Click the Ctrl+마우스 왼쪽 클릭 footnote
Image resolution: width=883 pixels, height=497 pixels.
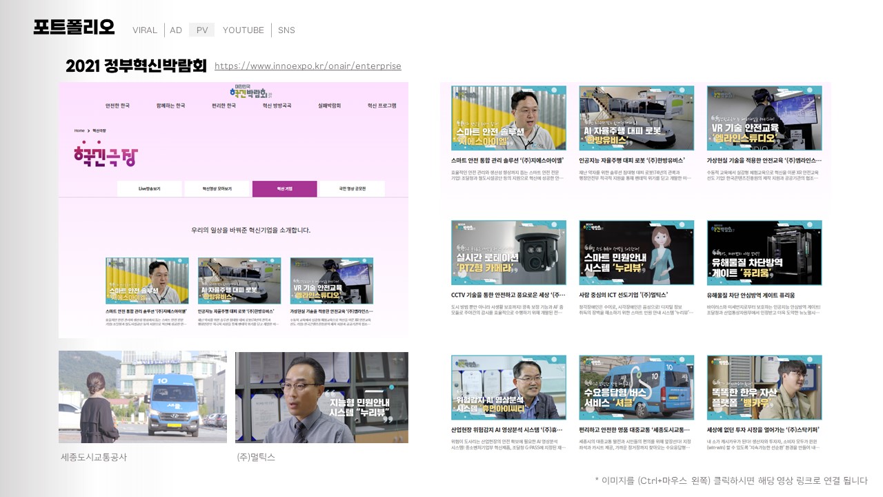point(731,480)
